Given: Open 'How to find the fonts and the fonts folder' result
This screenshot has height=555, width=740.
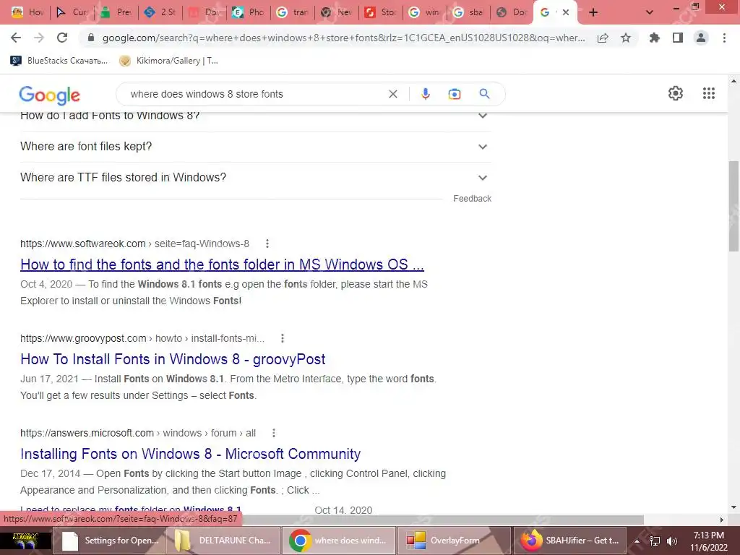Looking at the screenshot, I should 222,264.
